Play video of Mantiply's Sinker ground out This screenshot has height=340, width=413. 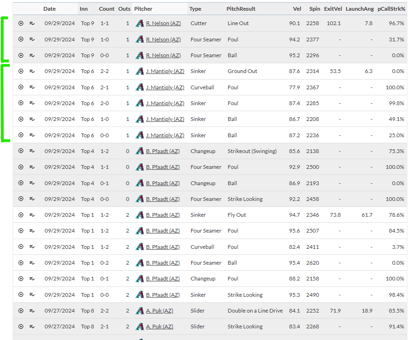21,71
